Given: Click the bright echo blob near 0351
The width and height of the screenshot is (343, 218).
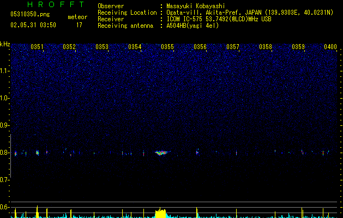Looking at the screenshot, I should click(x=37, y=153).
